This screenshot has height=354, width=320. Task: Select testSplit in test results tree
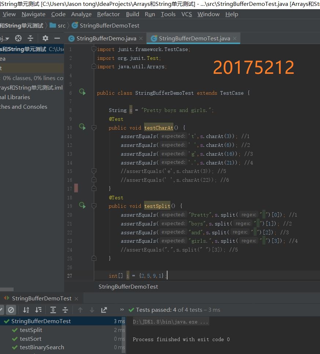click(x=31, y=330)
